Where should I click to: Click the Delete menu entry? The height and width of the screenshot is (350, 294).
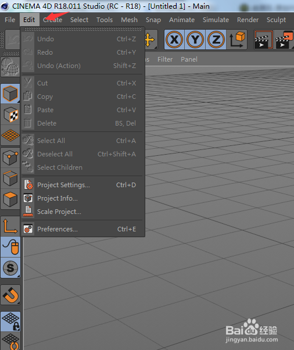pos(83,123)
